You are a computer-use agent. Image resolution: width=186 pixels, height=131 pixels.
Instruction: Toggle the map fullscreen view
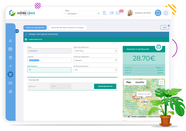point(161,82)
